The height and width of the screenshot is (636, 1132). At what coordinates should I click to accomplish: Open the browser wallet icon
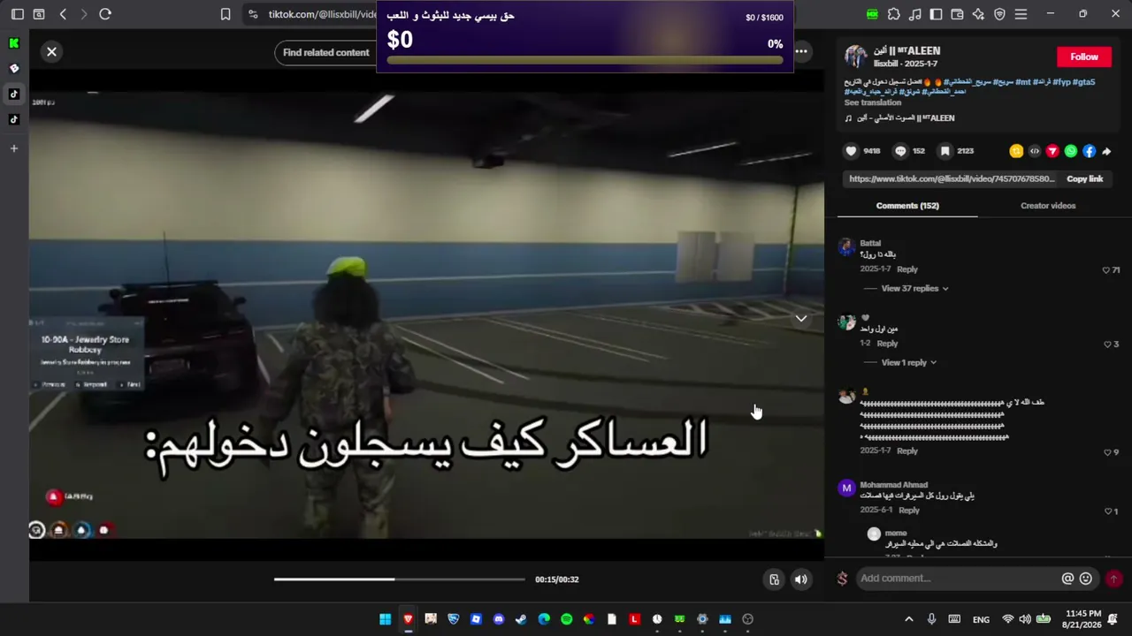[957, 14]
